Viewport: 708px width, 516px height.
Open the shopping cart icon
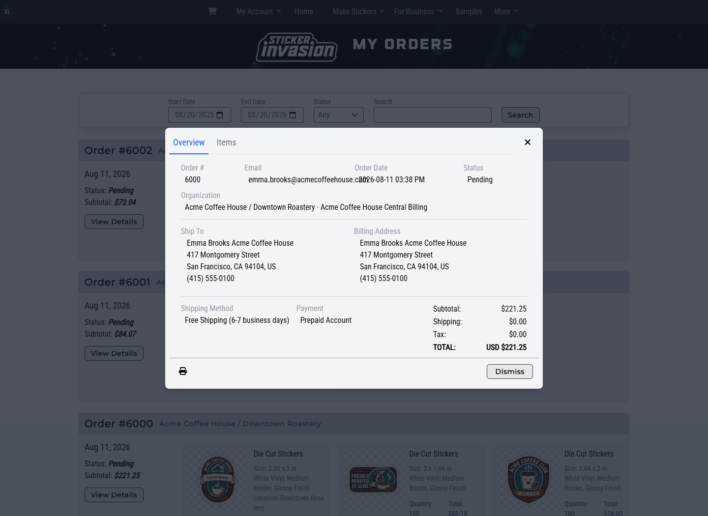(212, 11)
